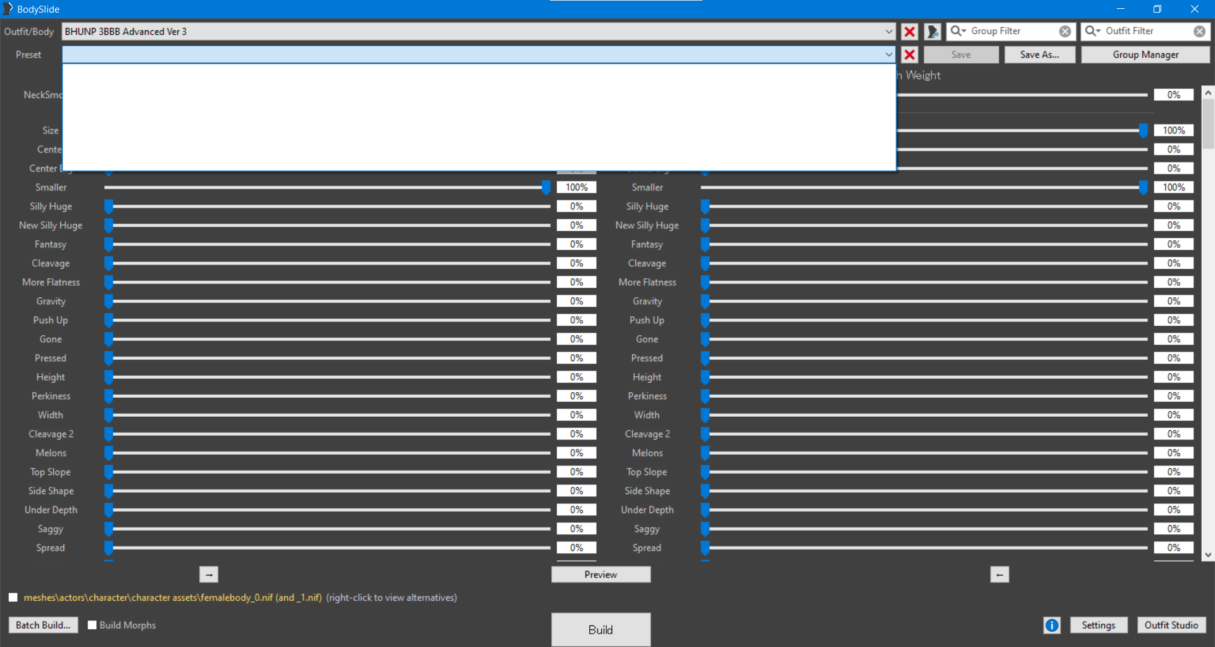Clear the Group Filter field
Image resolution: width=1215 pixels, height=647 pixels.
point(1065,31)
